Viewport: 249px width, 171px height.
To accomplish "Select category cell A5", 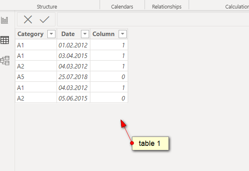I will point(36,77).
